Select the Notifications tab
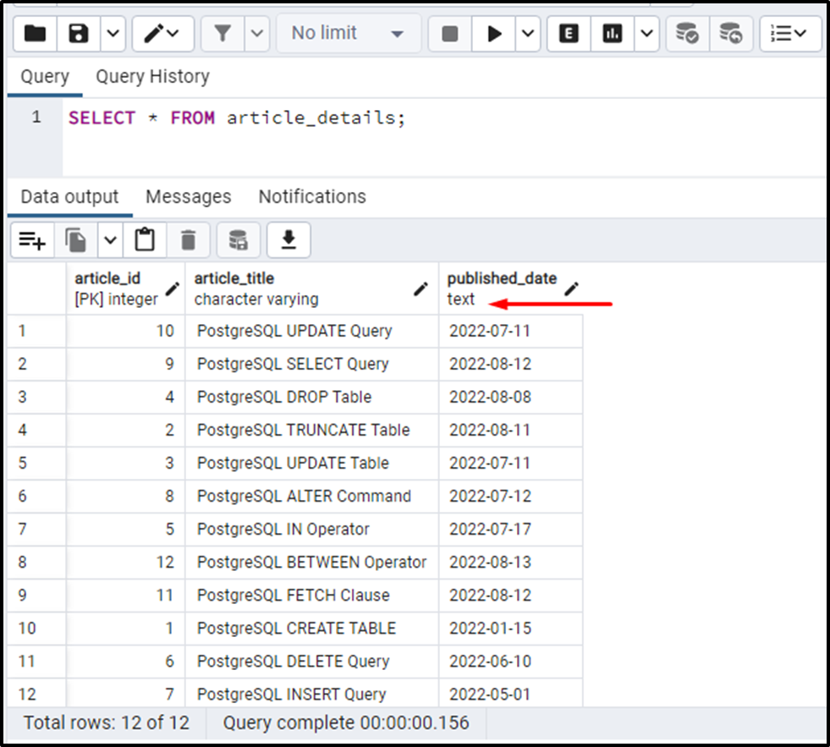830x747 pixels. pyautogui.click(x=311, y=196)
